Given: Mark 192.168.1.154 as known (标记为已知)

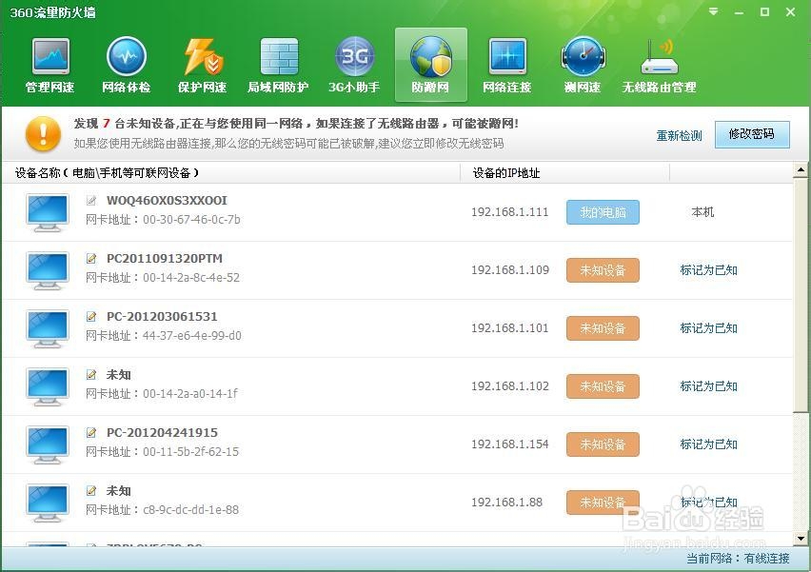Looking at the screenshot, I should 708,444.
